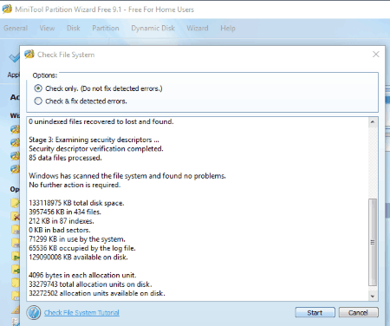Click the MiniTool app icon in title bar
The image size is (390, 326).
[x=7, y=10]
